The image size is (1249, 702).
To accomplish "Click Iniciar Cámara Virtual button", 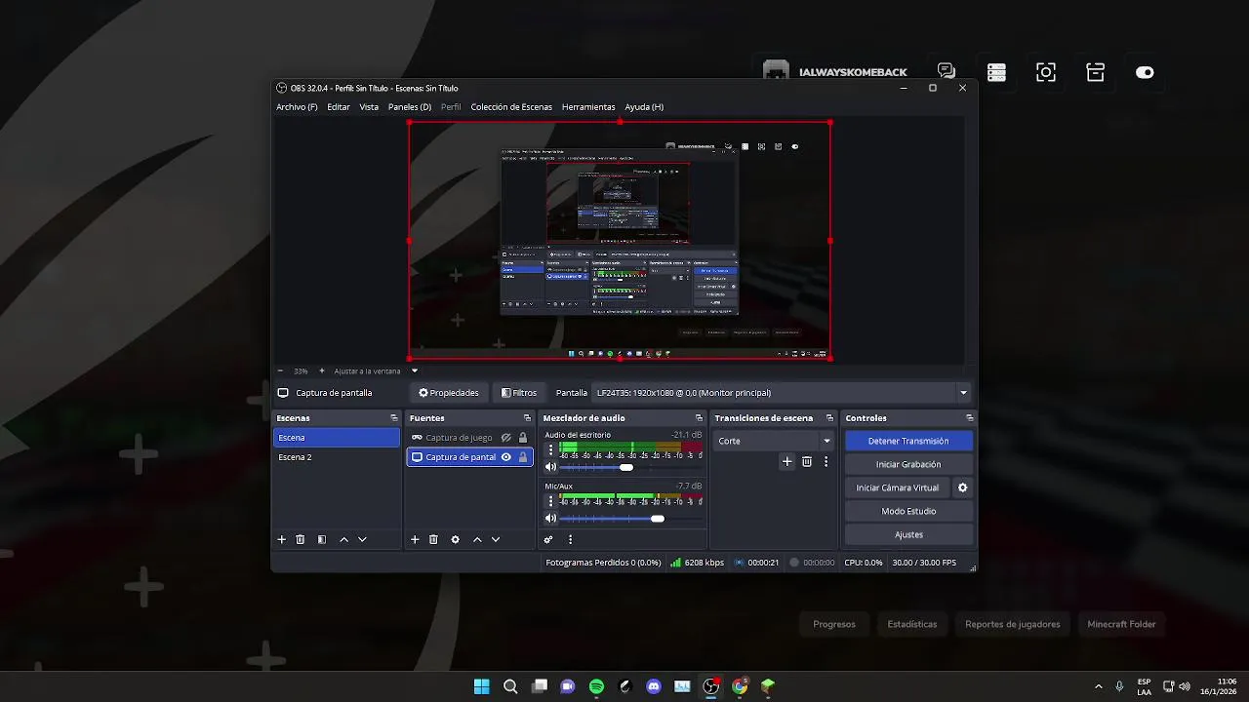I will click(x=898, y=487).
